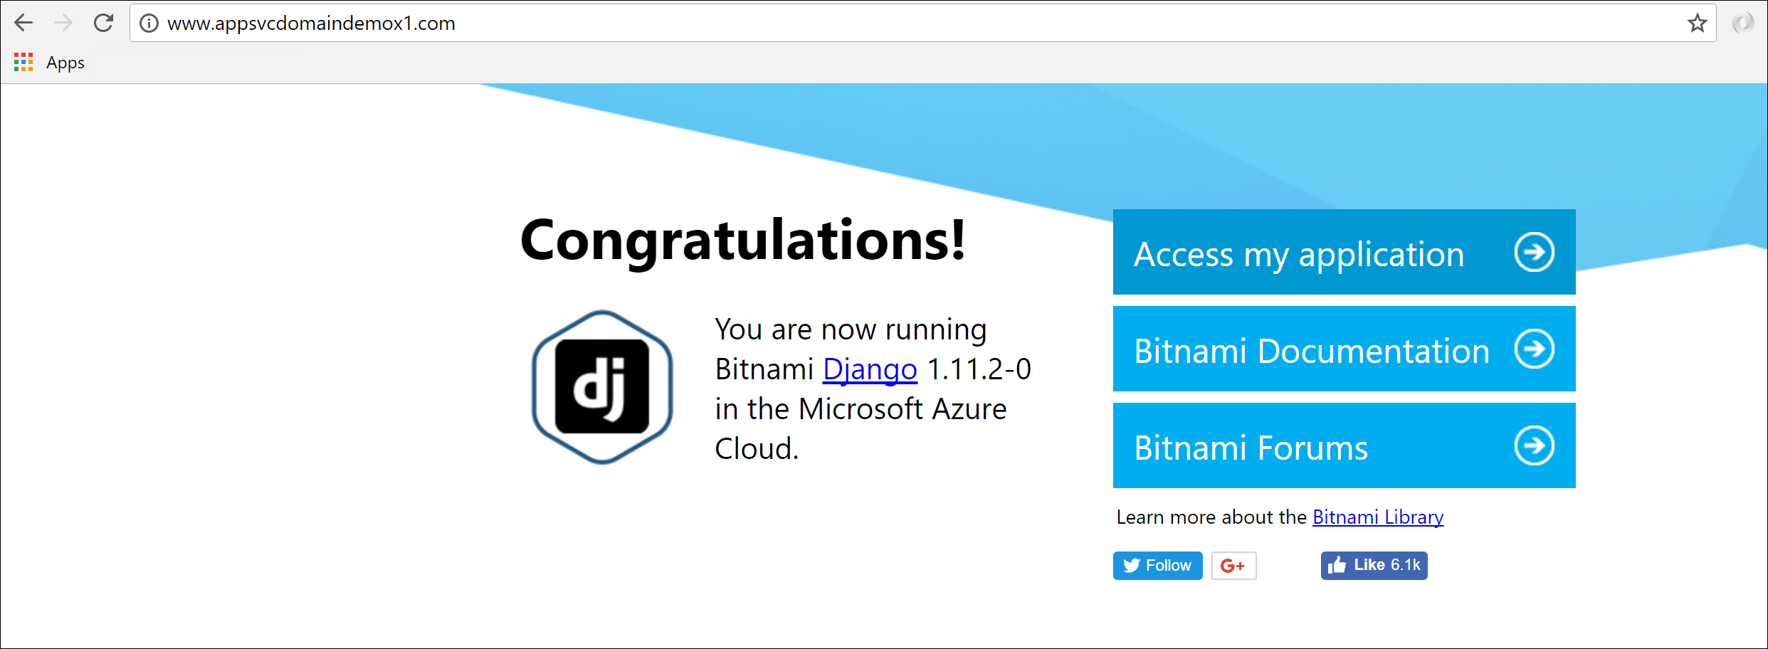The height and width of the screenshot is (649, 1768).
Task: Click the Google Plus share button
Action: coord(1233,566)
